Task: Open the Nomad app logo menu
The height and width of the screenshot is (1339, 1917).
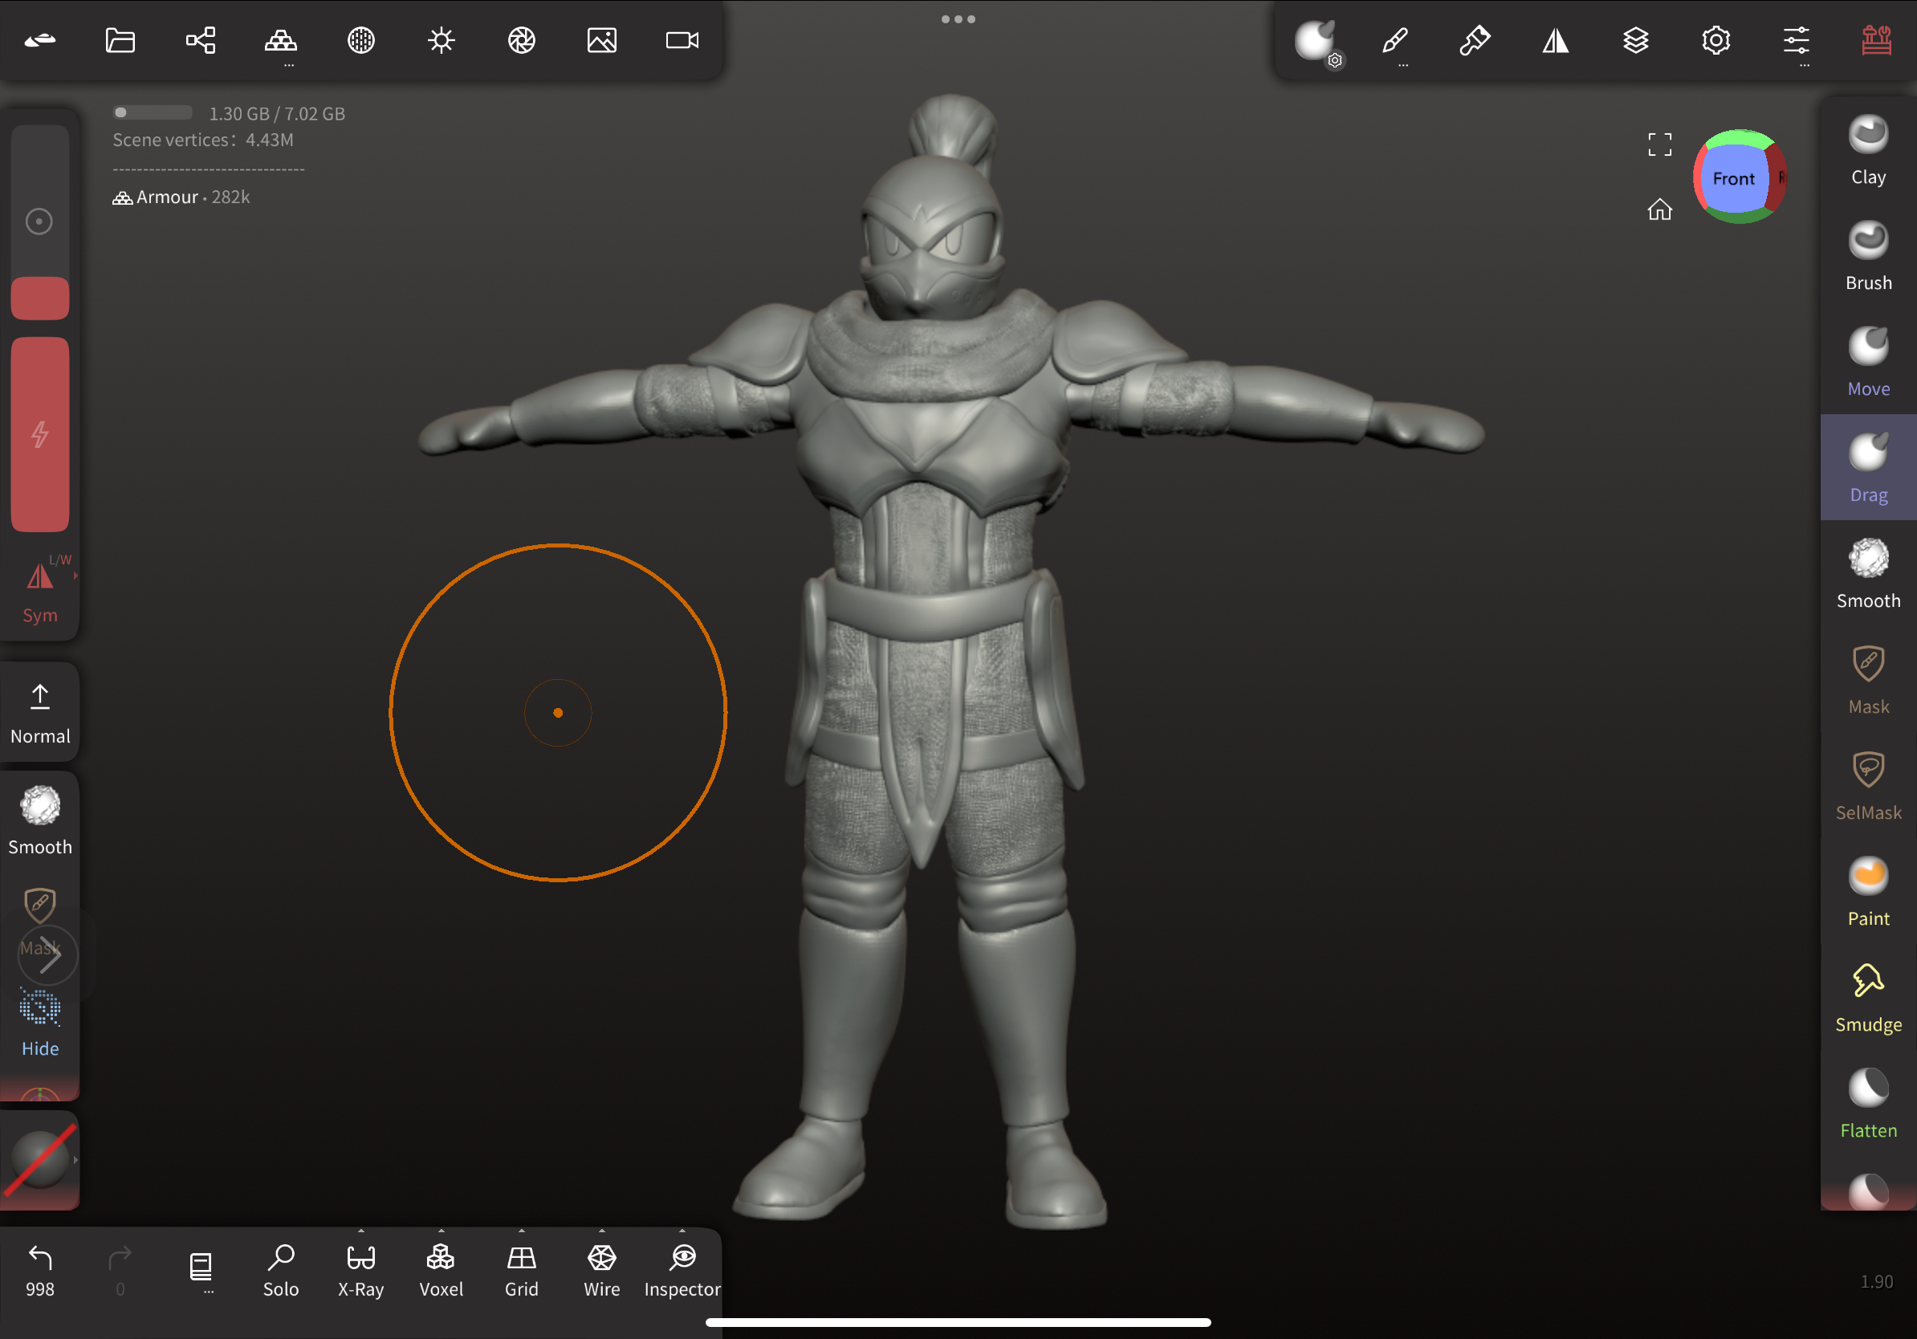Action: point(40,40)
